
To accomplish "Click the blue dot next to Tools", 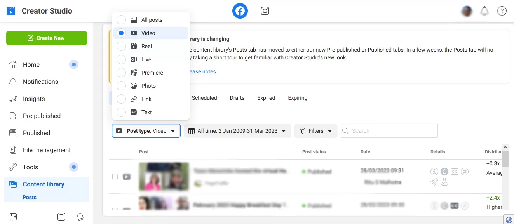I will (74, 167).
